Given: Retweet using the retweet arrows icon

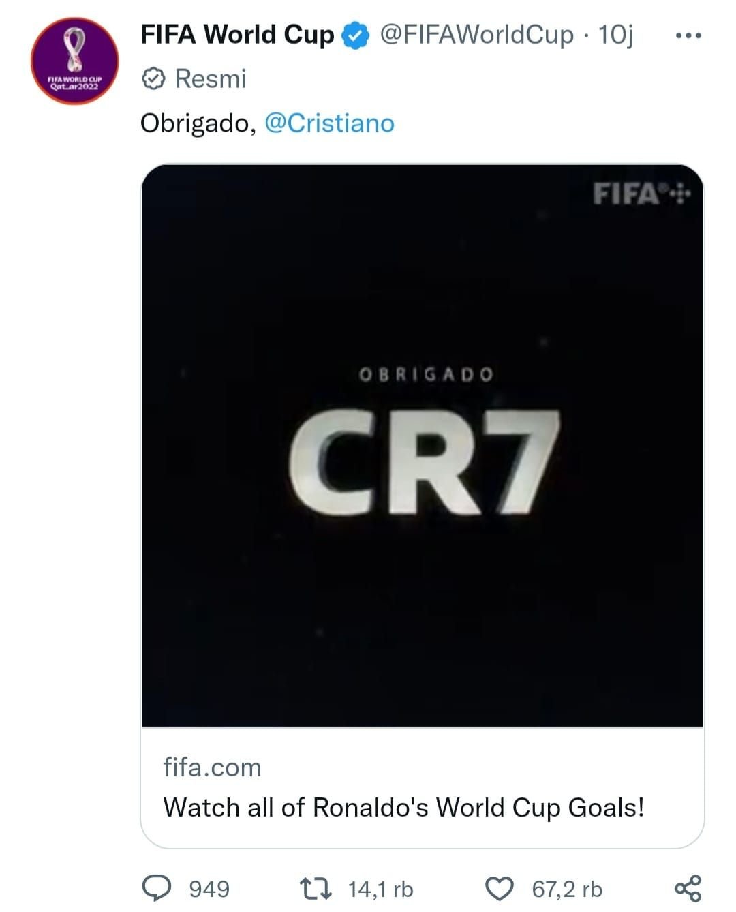Looking at the screenshot, I should click(x=316, y=889).
